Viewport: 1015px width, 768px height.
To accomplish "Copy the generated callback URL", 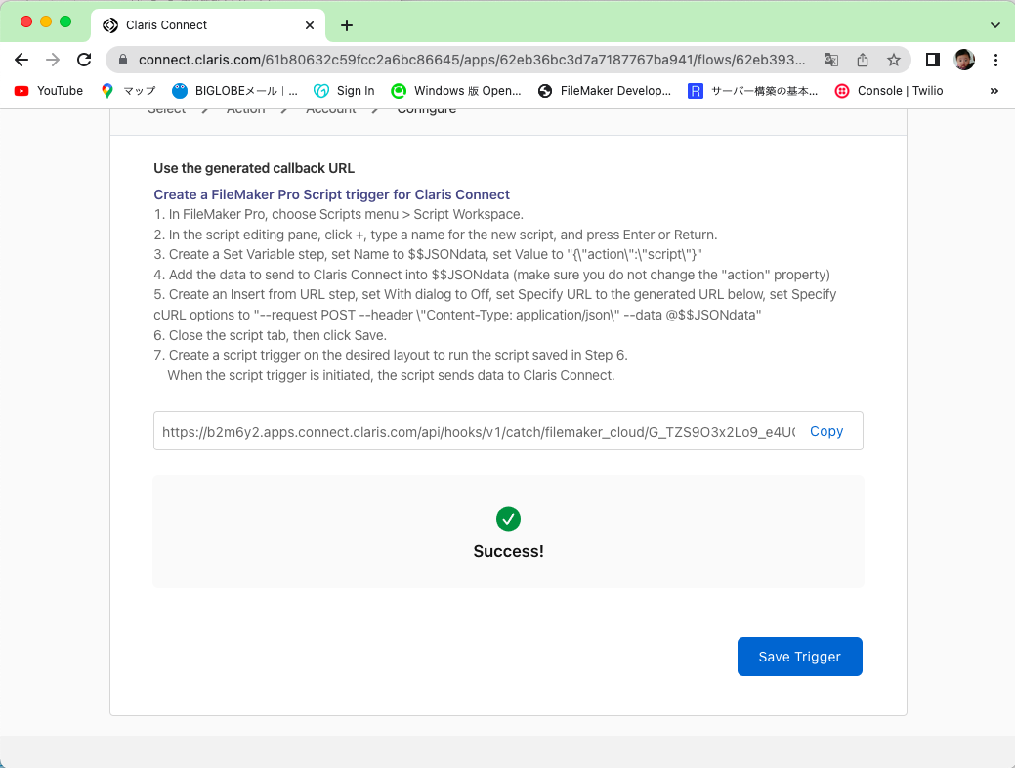I will [x=825, y=431].
